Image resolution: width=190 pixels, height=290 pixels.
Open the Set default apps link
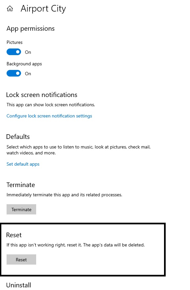23,164
